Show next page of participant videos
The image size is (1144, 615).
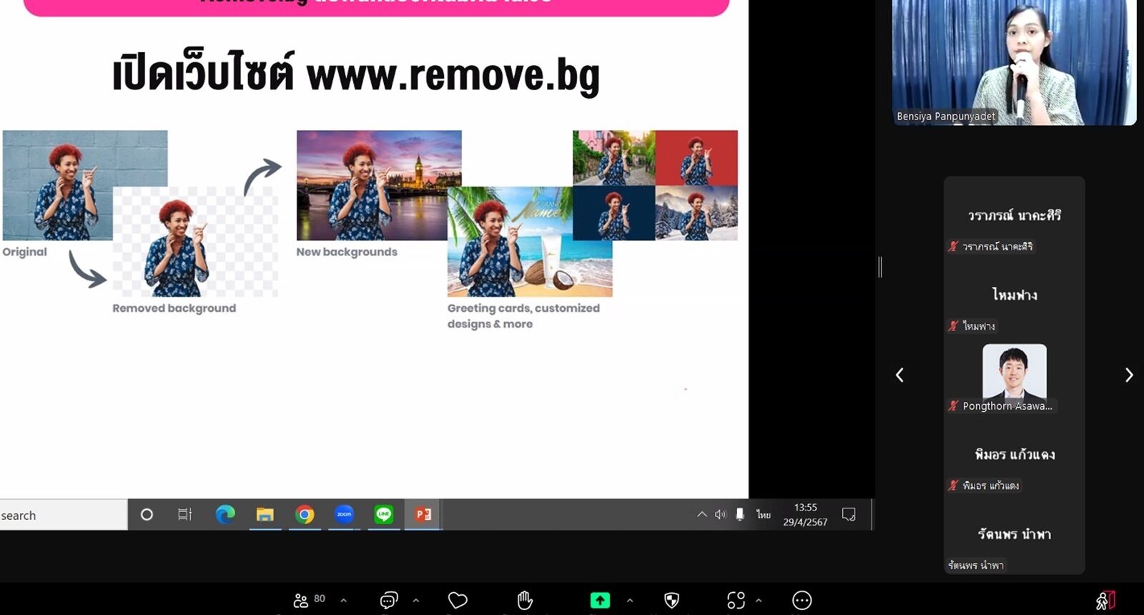[1129, 375]
